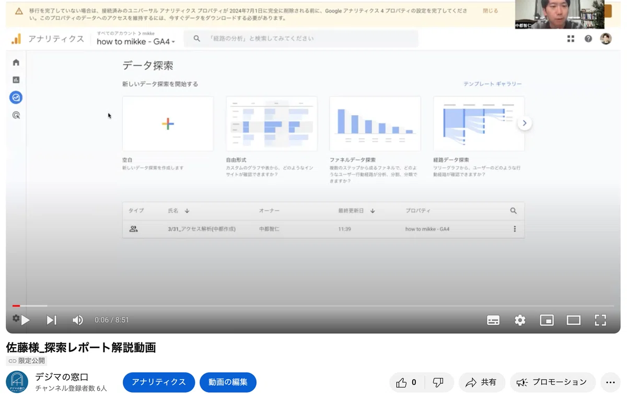The width and height of the screenshot is (627, 400).
Task: Toggle video subtitles
Action: tap(493, 320)
